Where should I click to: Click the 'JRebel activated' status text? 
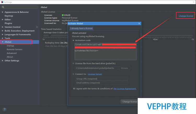(x=79, y=33)
